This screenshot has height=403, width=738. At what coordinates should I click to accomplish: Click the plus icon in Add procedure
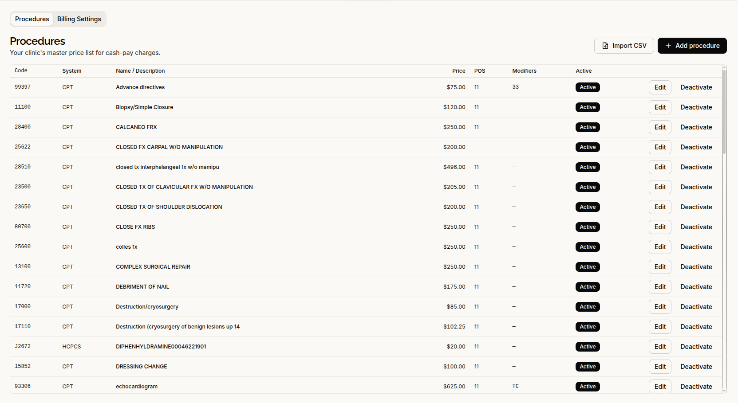click(668, 46)
